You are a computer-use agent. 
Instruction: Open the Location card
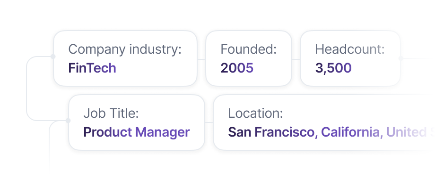[x=324, y=122]
